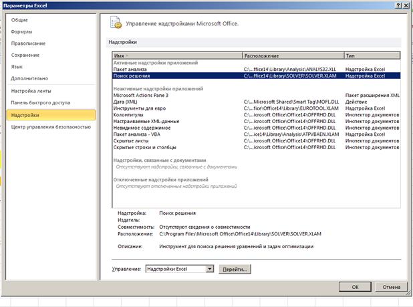The image size is (413, 307).
Task: Select the Дата (XML) add-in row
Action: point(256,102)
